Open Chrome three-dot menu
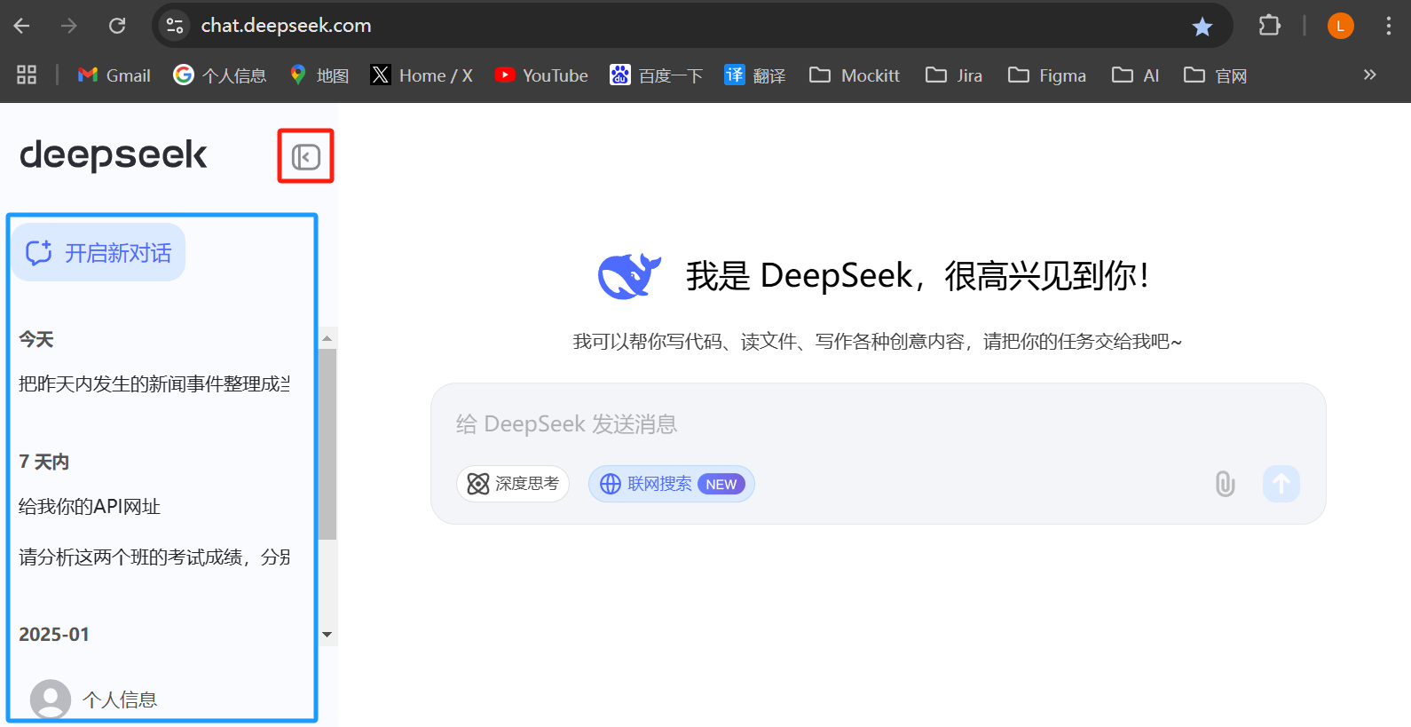Viewport: 1411px width, 727px height. 1389,26
